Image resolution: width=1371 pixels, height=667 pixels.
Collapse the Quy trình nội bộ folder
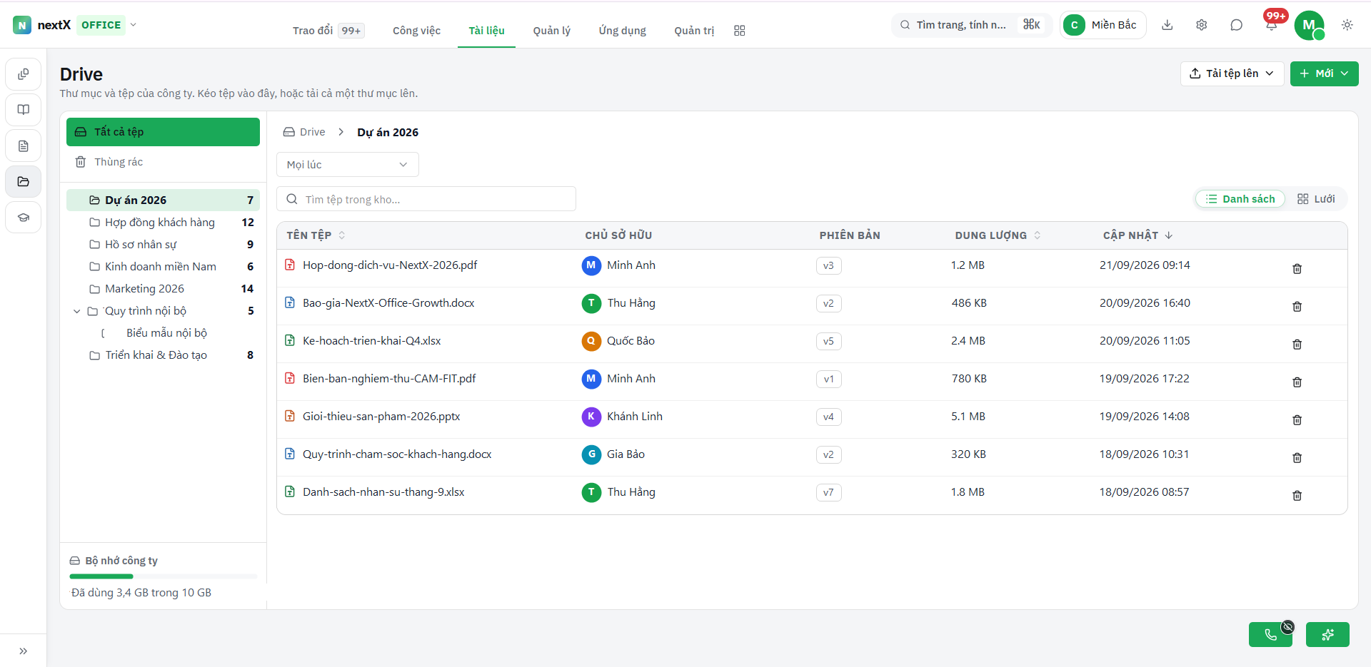76,311
